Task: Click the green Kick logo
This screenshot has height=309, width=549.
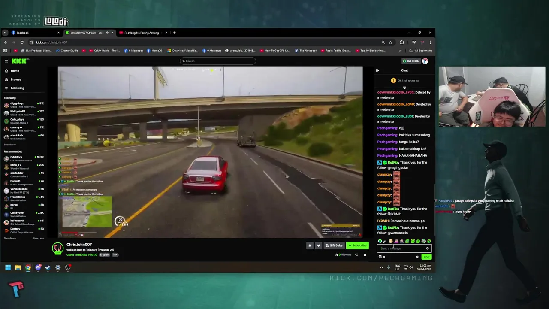Action: [20, 61]
